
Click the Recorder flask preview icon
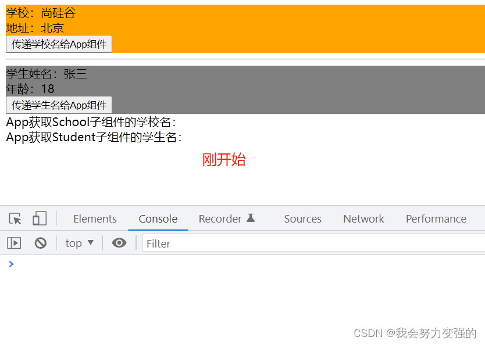click(x=251, y=218)
